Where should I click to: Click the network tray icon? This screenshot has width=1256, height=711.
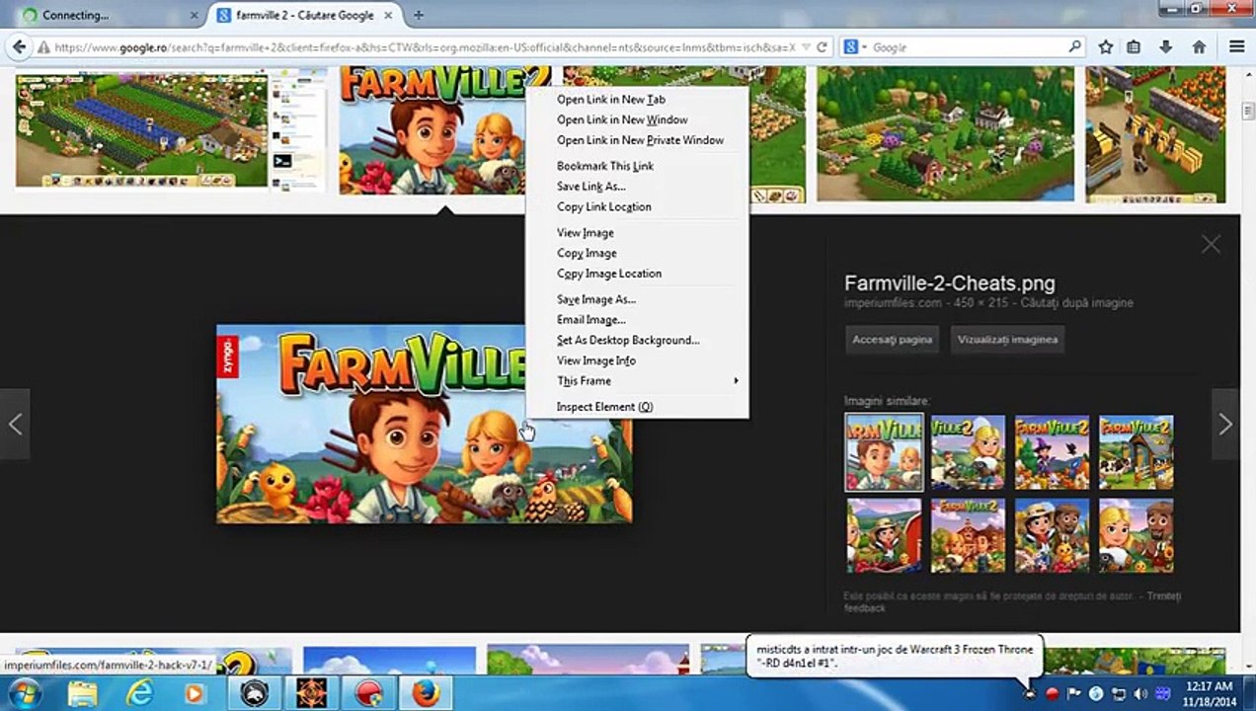coord(1118,694)
